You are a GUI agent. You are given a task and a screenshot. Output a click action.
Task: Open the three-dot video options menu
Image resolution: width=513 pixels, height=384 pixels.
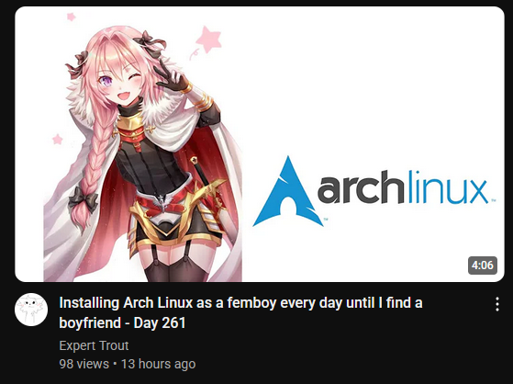point(497,304)
